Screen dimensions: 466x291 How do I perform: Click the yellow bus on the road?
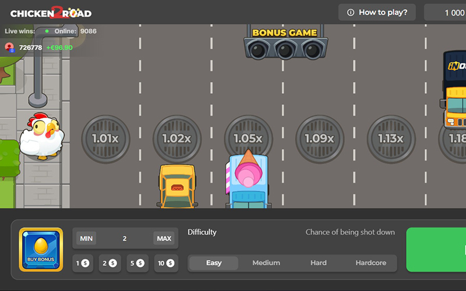[454, 90]
